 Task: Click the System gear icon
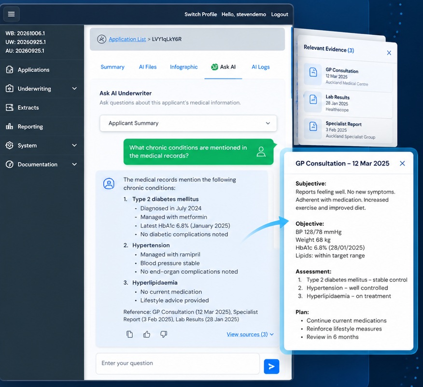pos(10,145)
